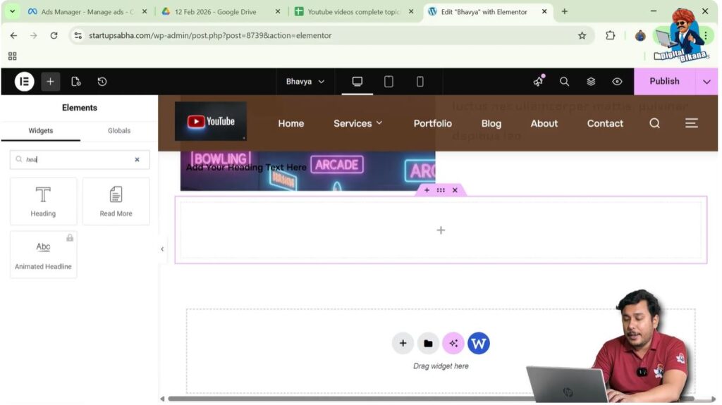Open the revision history icon

[102, 82]
